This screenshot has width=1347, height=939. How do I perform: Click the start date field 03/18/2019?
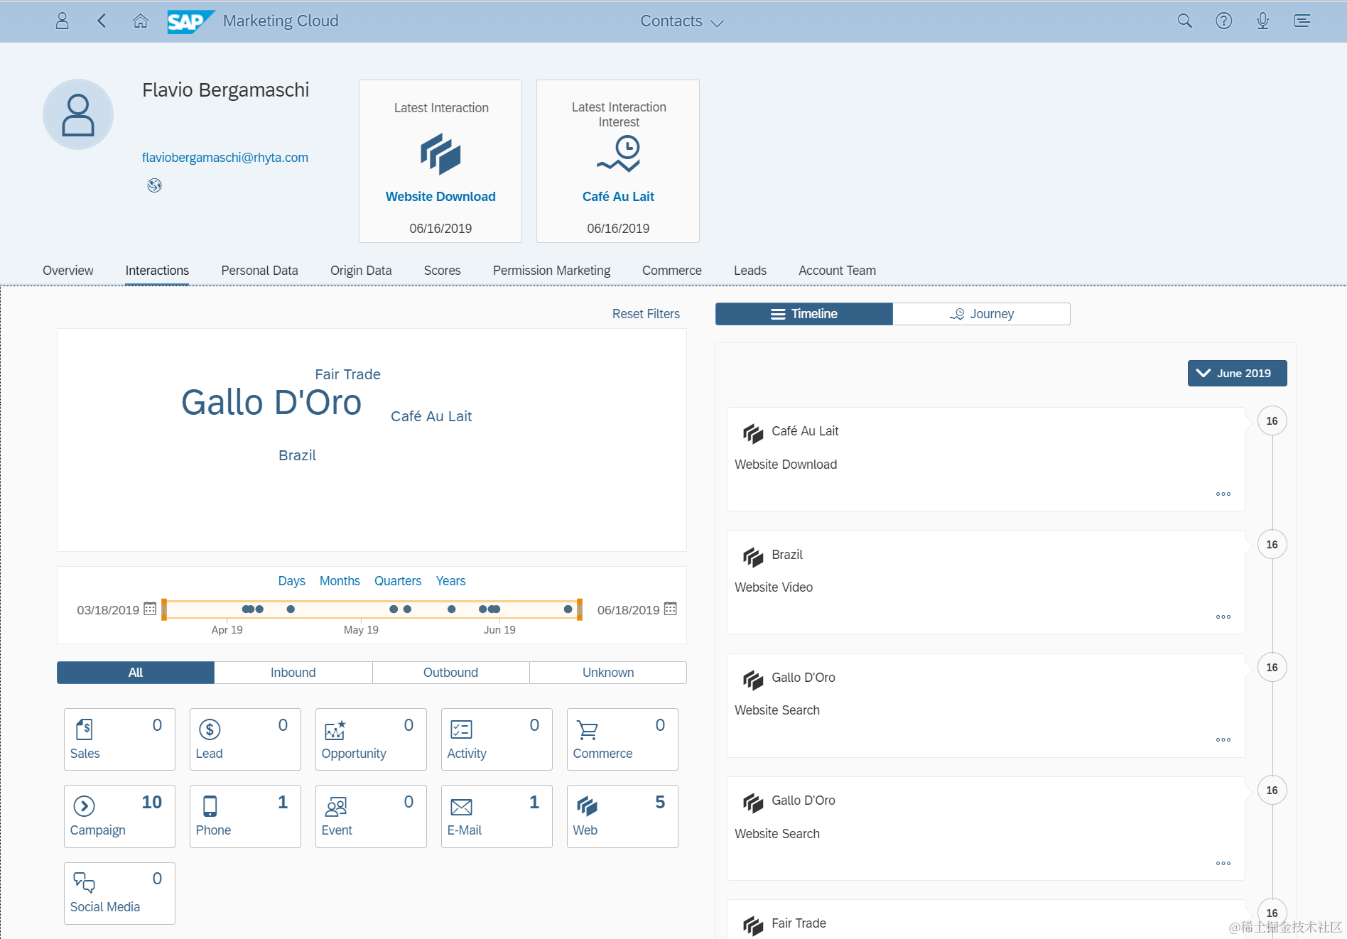108,610
